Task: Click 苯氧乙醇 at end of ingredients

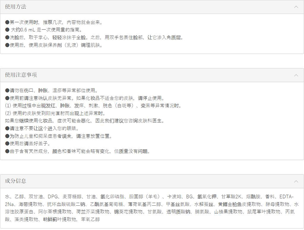Action: click(90, 219)
